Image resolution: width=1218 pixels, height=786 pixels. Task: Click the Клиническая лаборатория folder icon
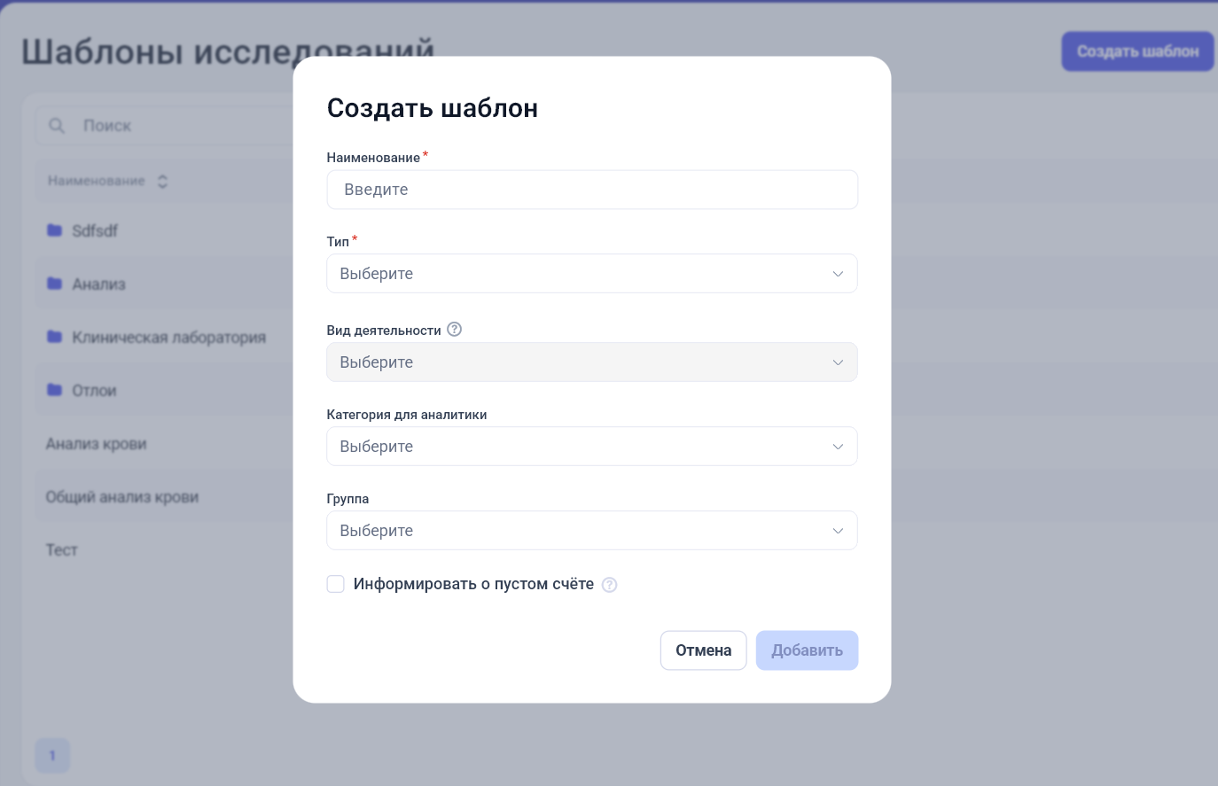[55, 337]
